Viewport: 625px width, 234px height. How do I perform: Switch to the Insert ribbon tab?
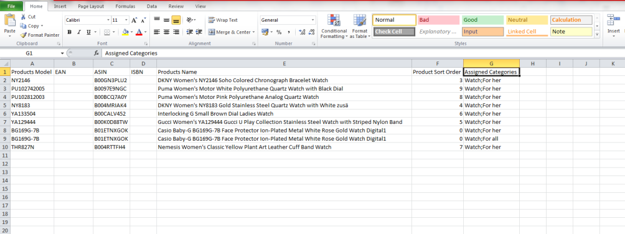coord(60,6)
